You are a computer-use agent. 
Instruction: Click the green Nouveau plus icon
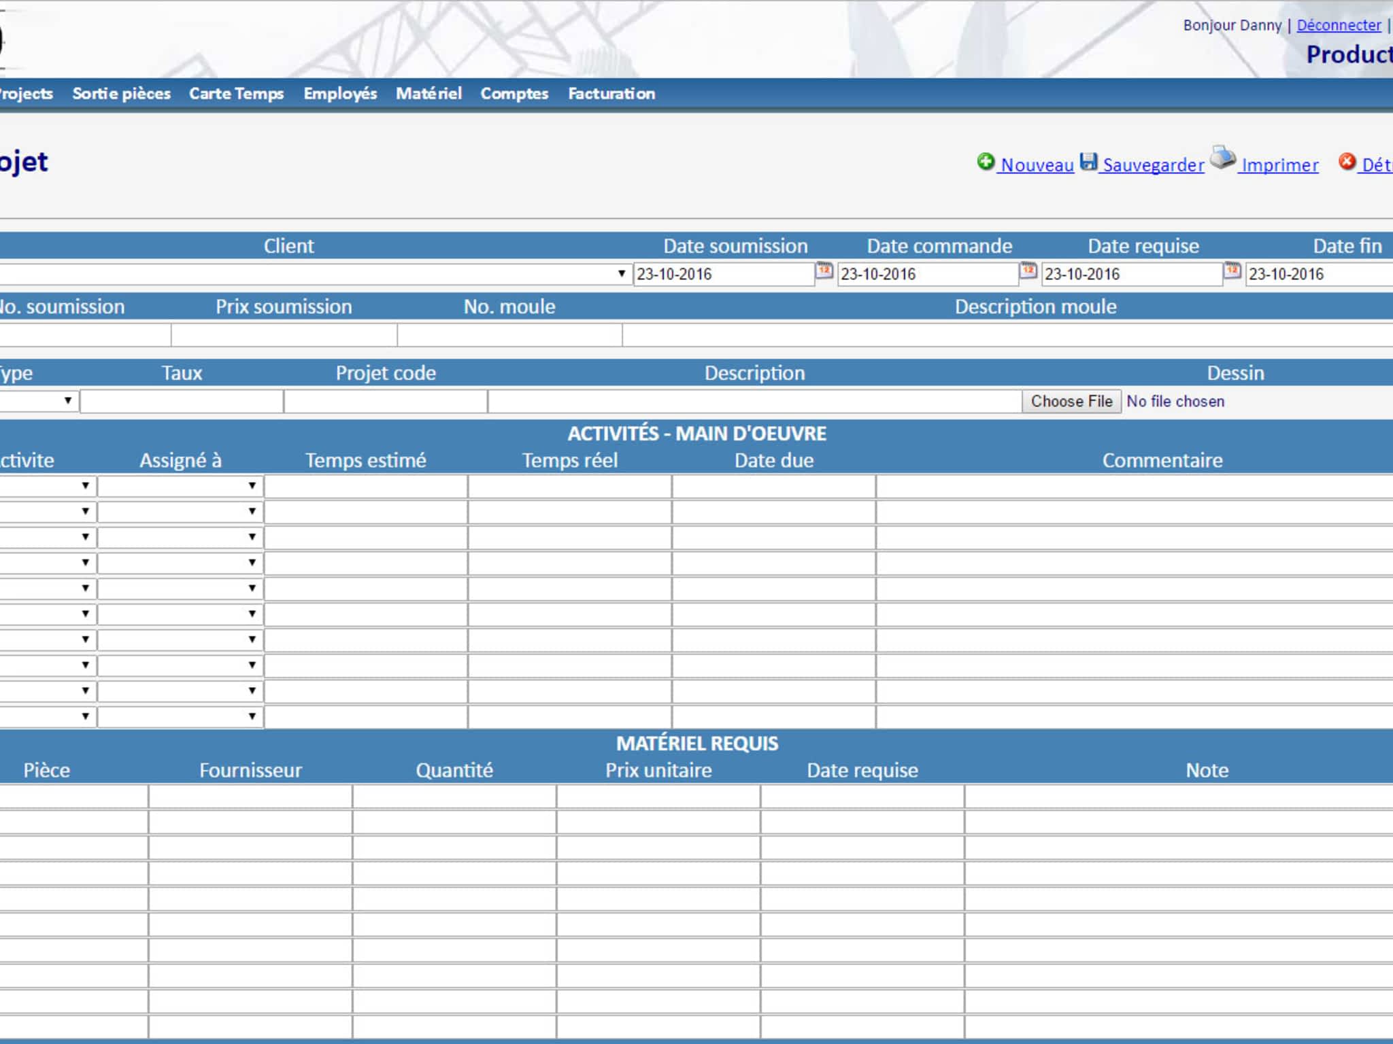point(986,162)
